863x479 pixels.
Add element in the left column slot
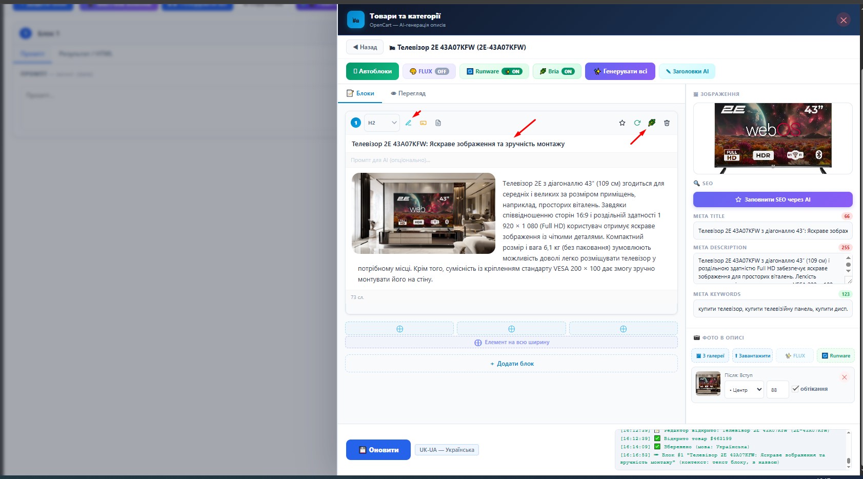pyautogui.click(x=399, y=329)
